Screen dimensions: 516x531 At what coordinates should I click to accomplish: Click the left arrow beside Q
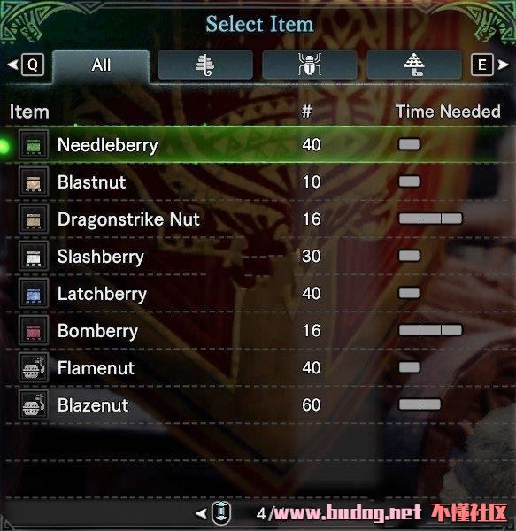[x=12, y=65]
